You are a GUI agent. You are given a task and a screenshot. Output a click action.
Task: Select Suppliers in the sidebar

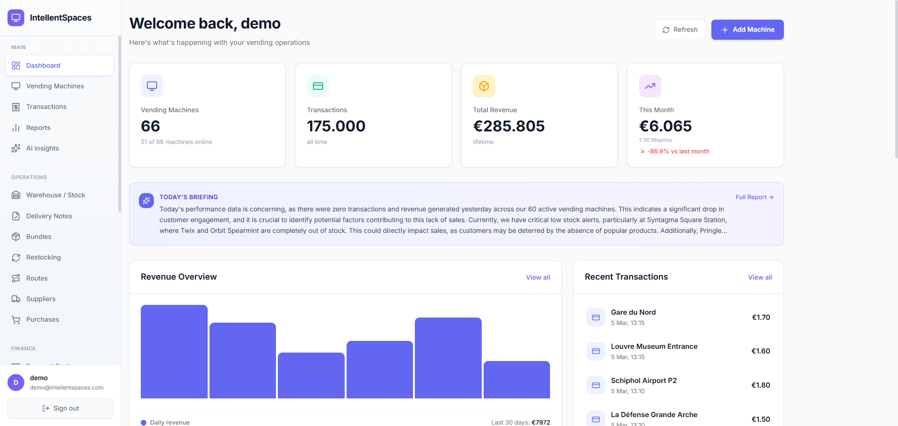[59, 299]
